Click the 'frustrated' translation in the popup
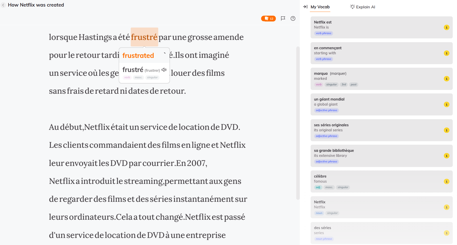The height and width of the screenshot is (245, 457). point(138,56)
